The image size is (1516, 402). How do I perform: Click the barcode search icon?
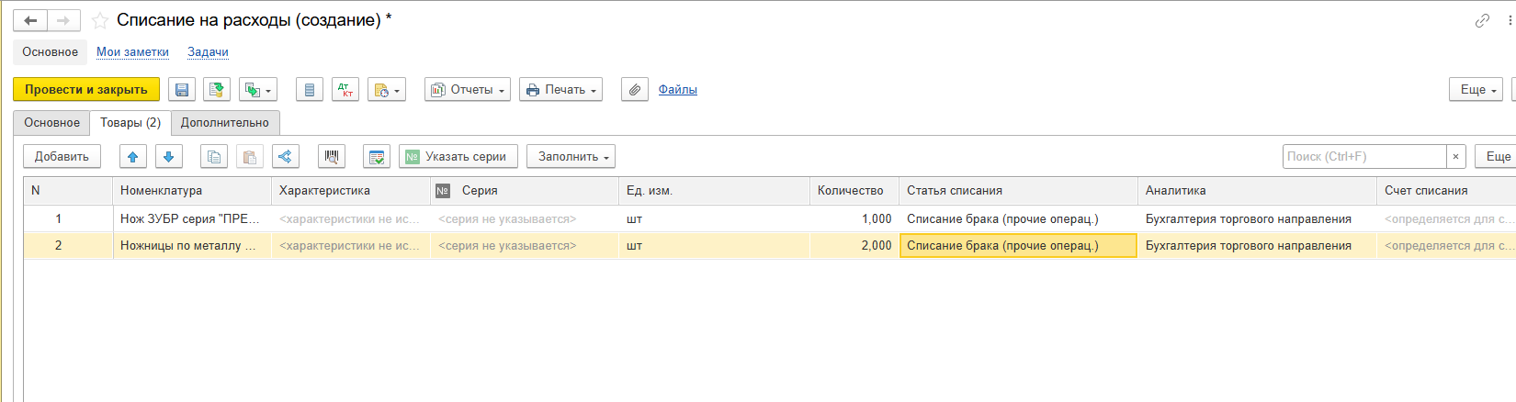pos(332,157)
